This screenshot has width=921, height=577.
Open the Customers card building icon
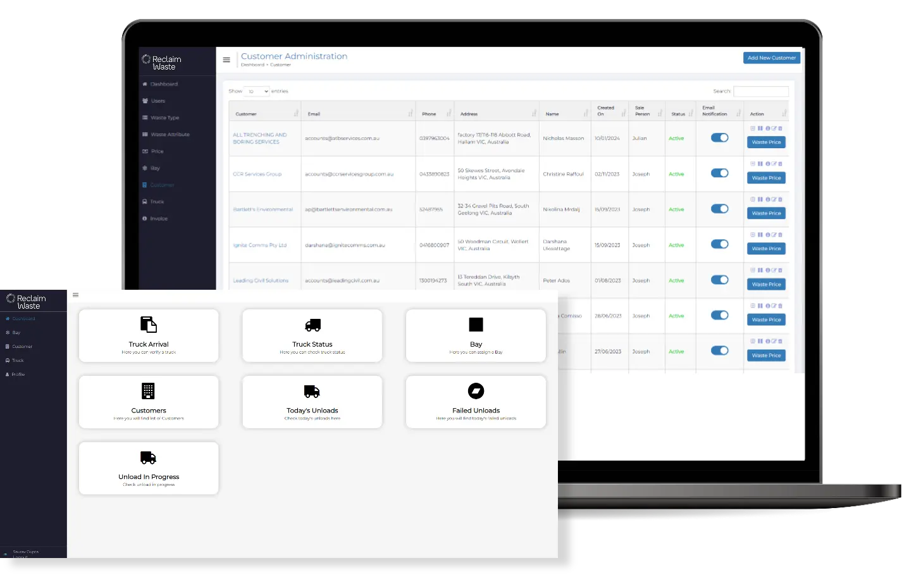coord(148,391)
